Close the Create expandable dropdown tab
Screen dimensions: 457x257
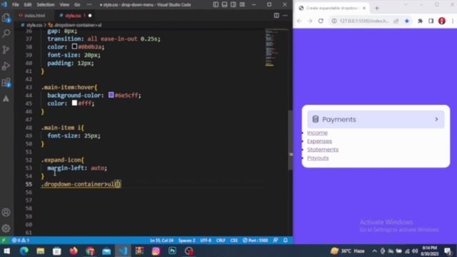click(x=364, y=8)
